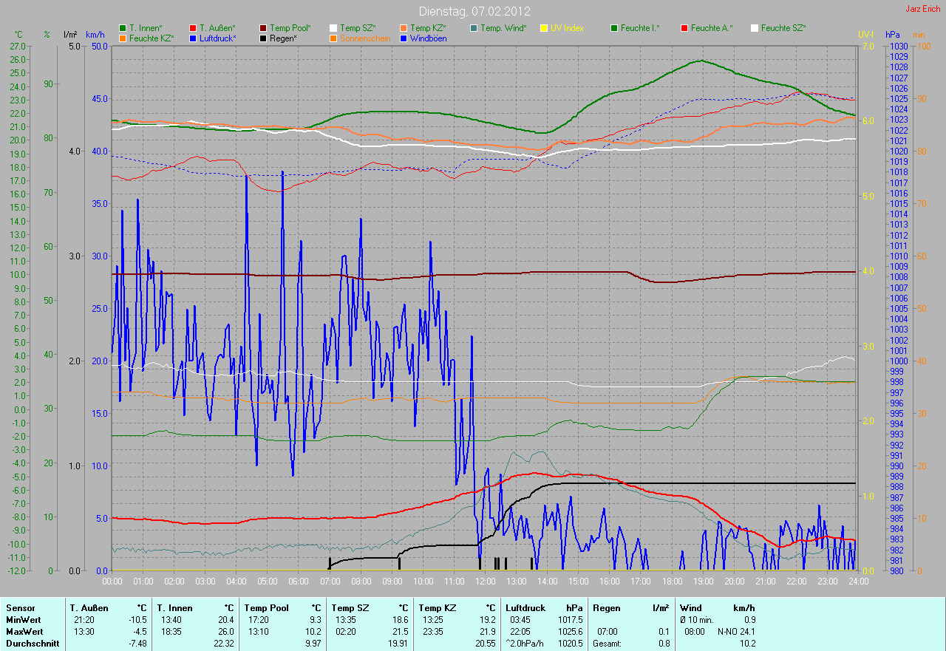The image size is (946, 651).
Task: Click the red T. Außen legend square
Action: point(193,28)
